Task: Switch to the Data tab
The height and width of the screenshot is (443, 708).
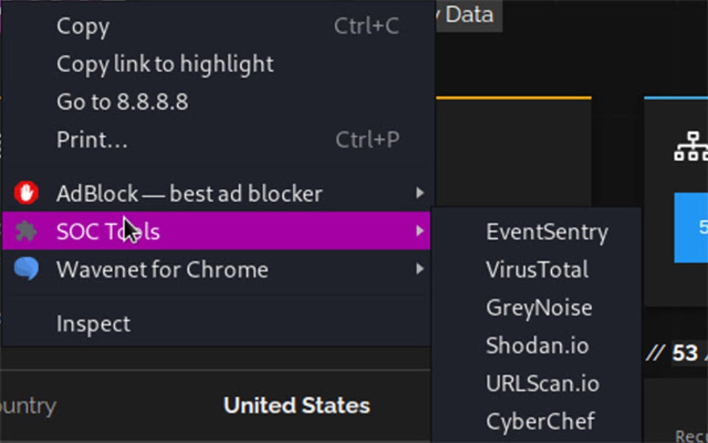Action: (x=469, y=15)
